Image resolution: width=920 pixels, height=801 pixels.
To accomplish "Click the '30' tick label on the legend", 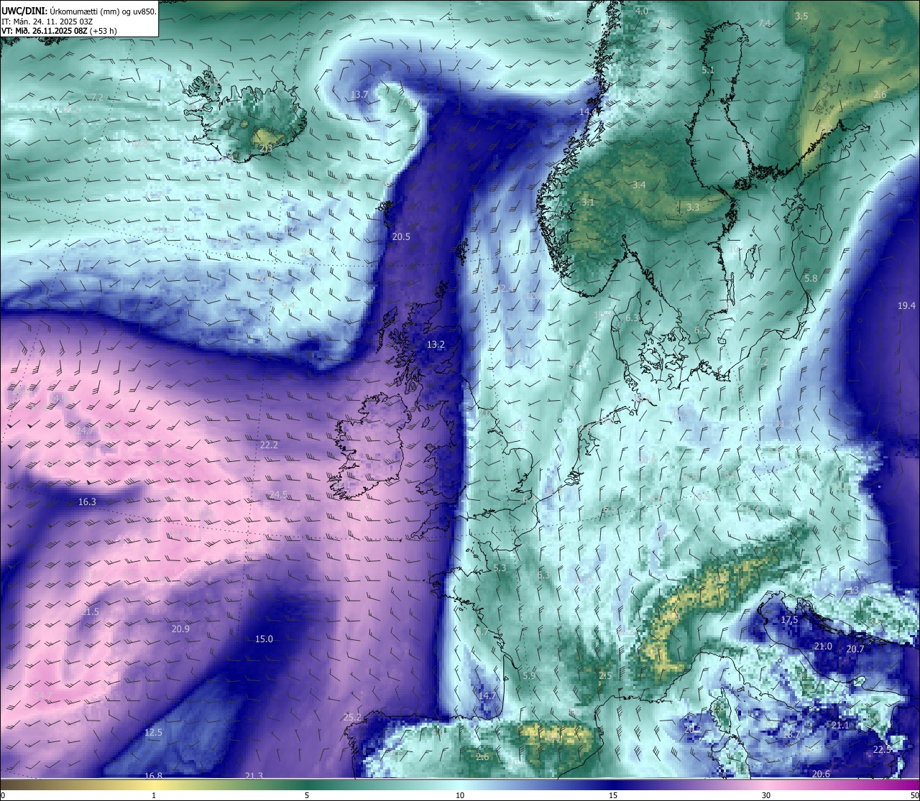I will click(x=766, y=795).
